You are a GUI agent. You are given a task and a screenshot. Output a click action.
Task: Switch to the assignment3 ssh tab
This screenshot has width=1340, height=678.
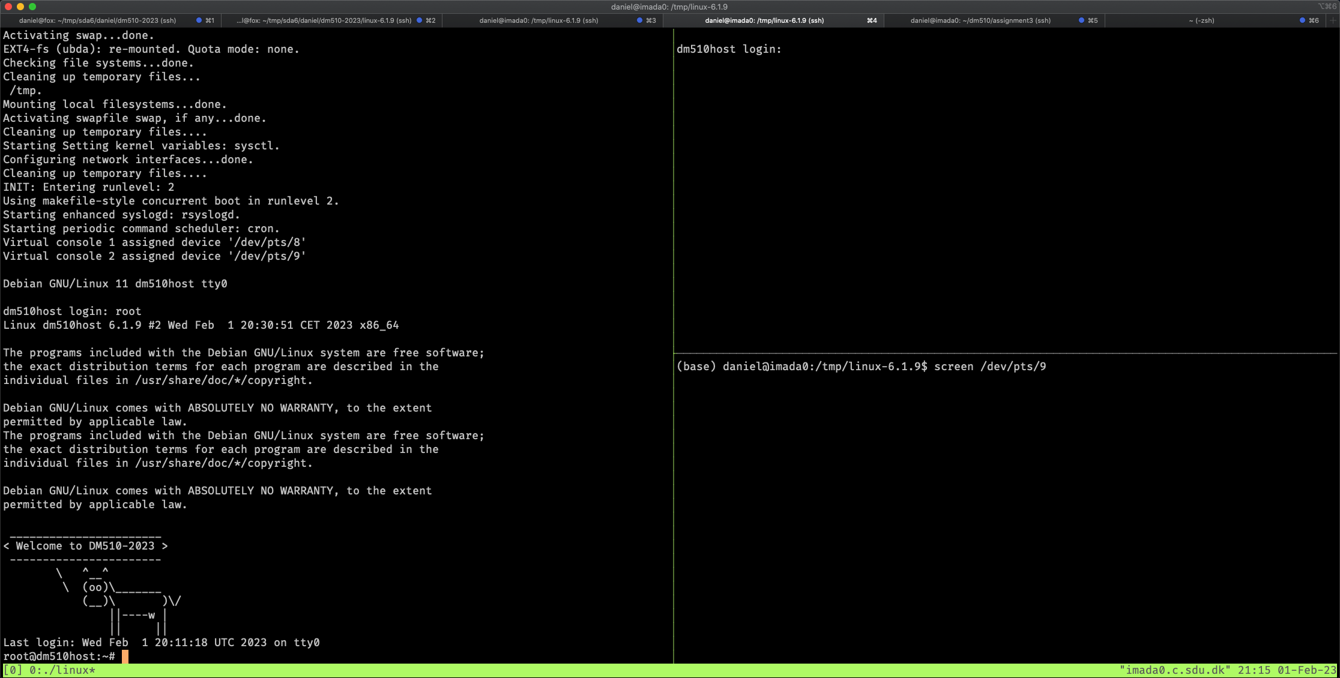point(980,20)
